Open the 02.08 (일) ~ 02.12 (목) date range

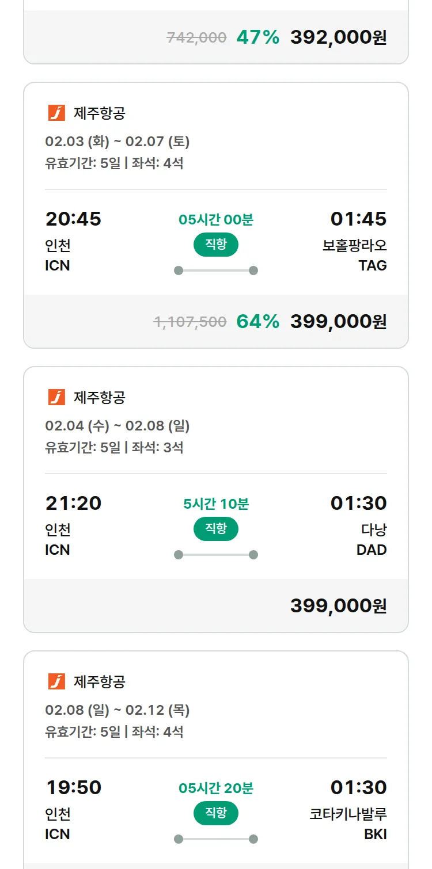(x=118, y=710)
